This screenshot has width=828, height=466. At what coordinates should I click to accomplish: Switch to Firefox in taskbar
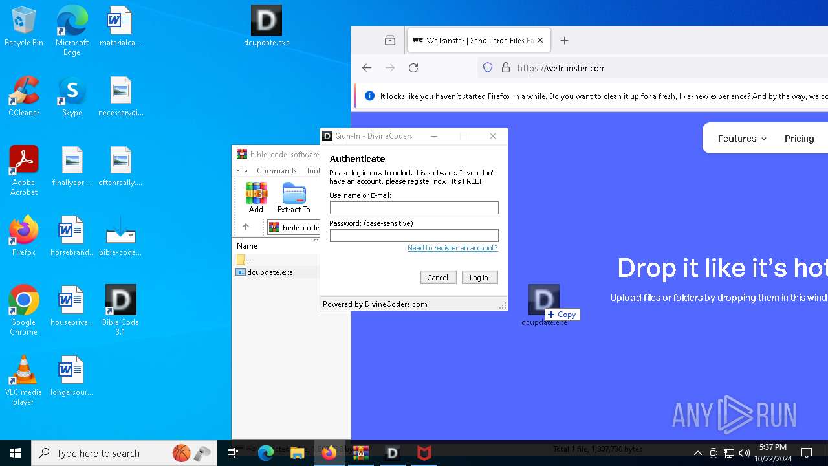[329, 453]
